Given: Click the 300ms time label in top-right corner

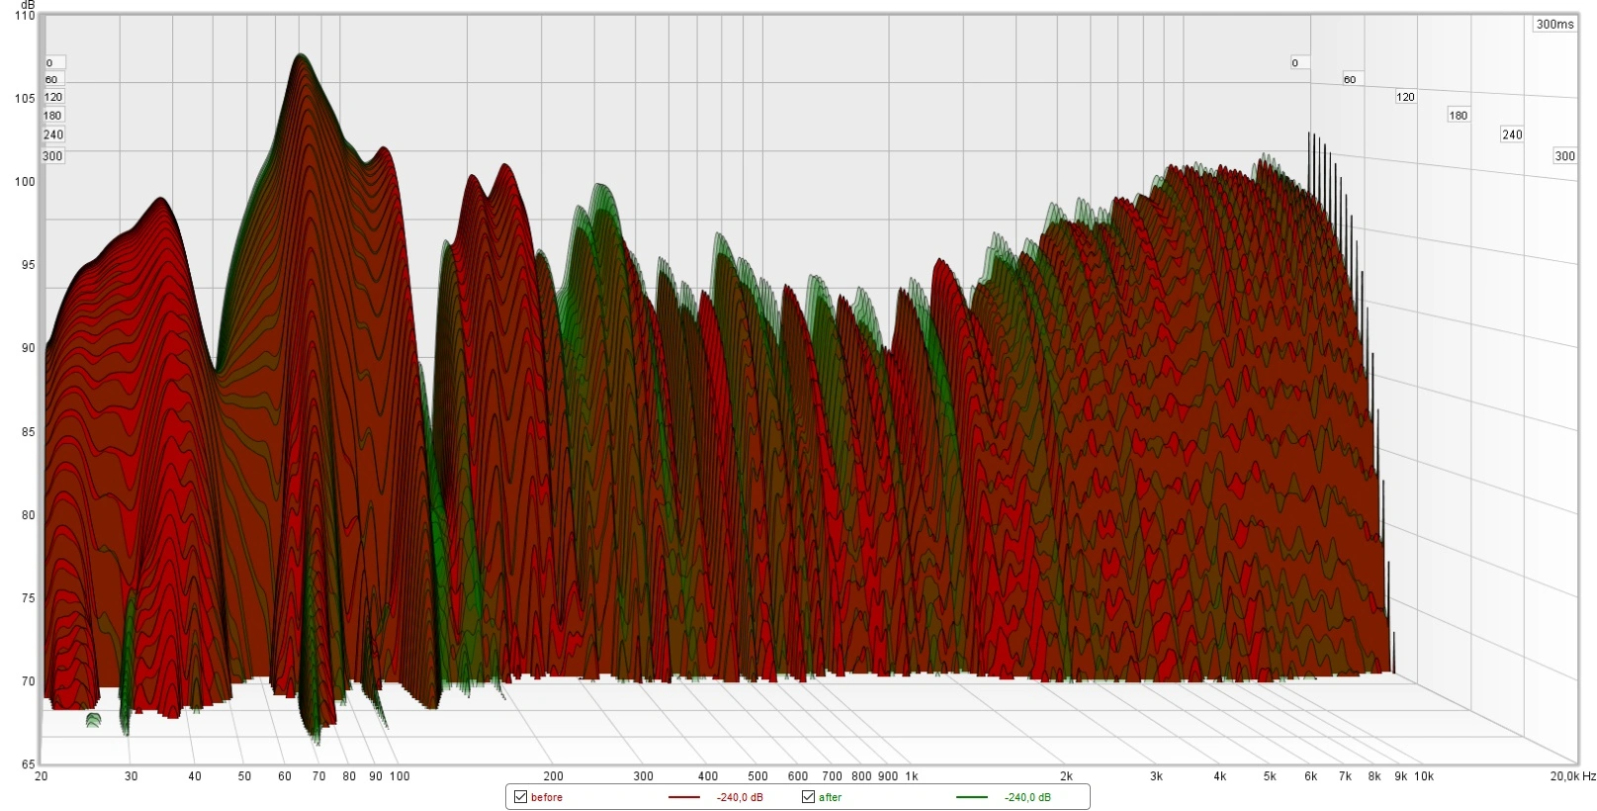Looking at the screenshot, I should 1554,24.
